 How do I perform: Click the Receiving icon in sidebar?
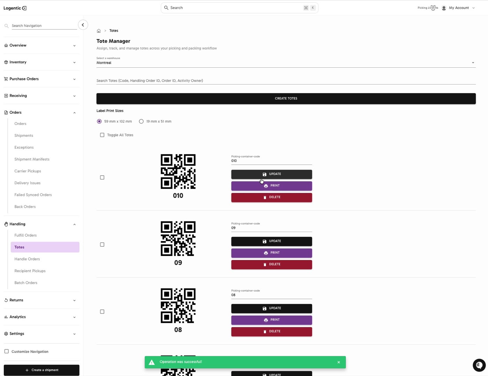tap(6, 96)
